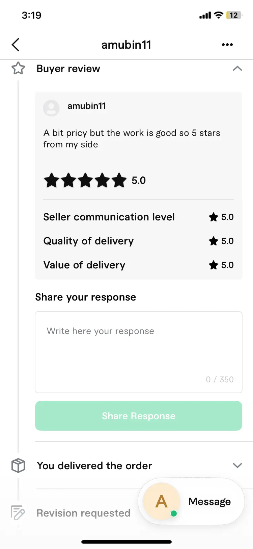This screenshot has height=549, width=253.
Task: Tap the orange A avatar bubble
Action: coord(162,501)
